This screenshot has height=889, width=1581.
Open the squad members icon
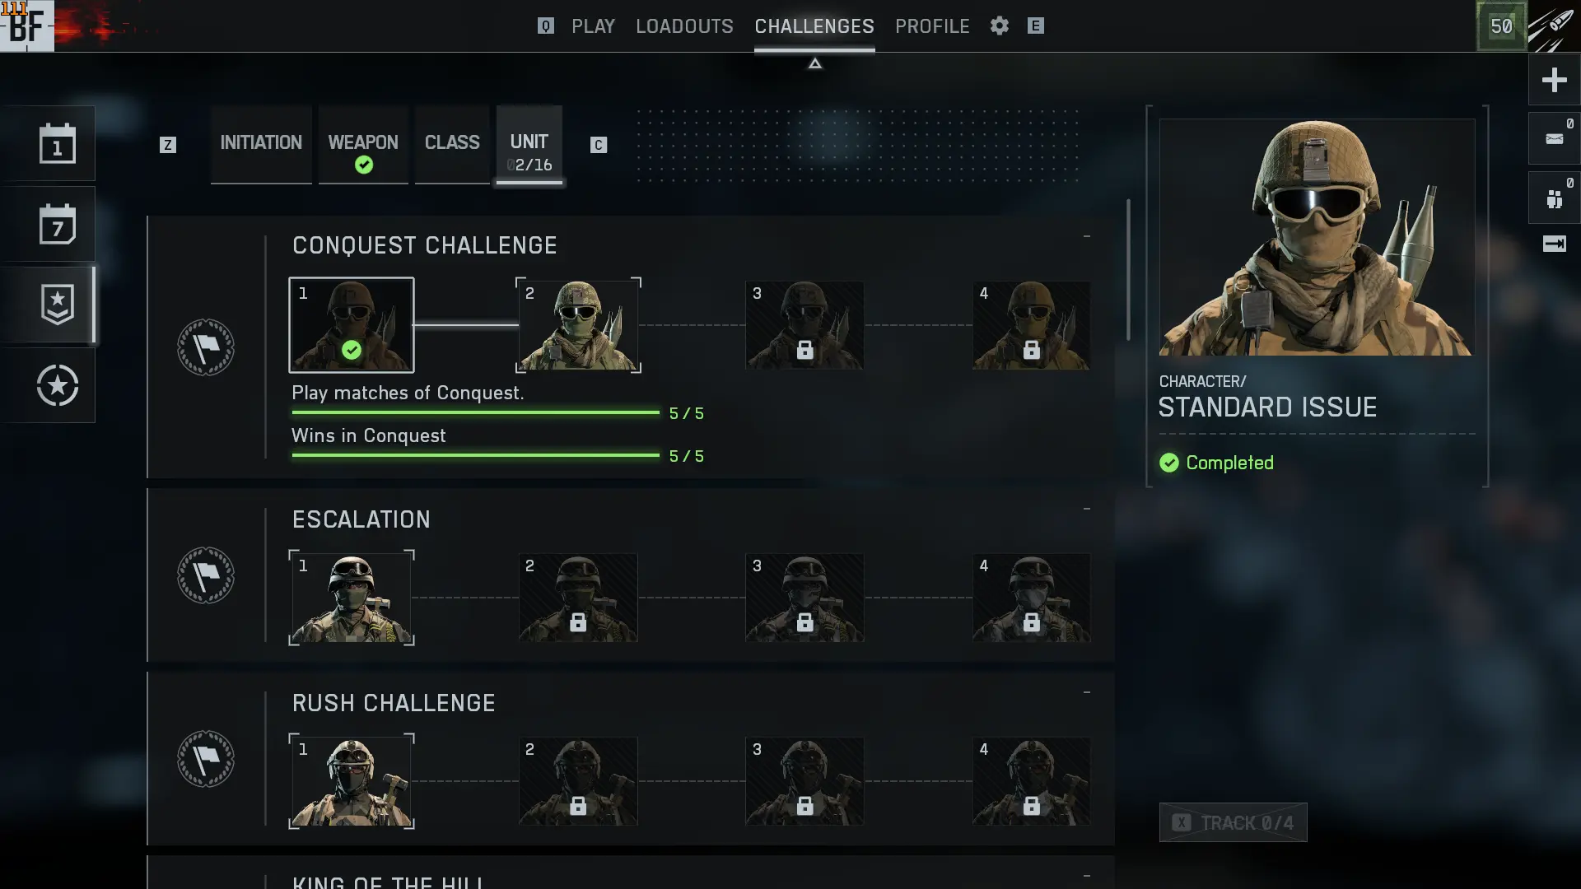coord(1554,198)
